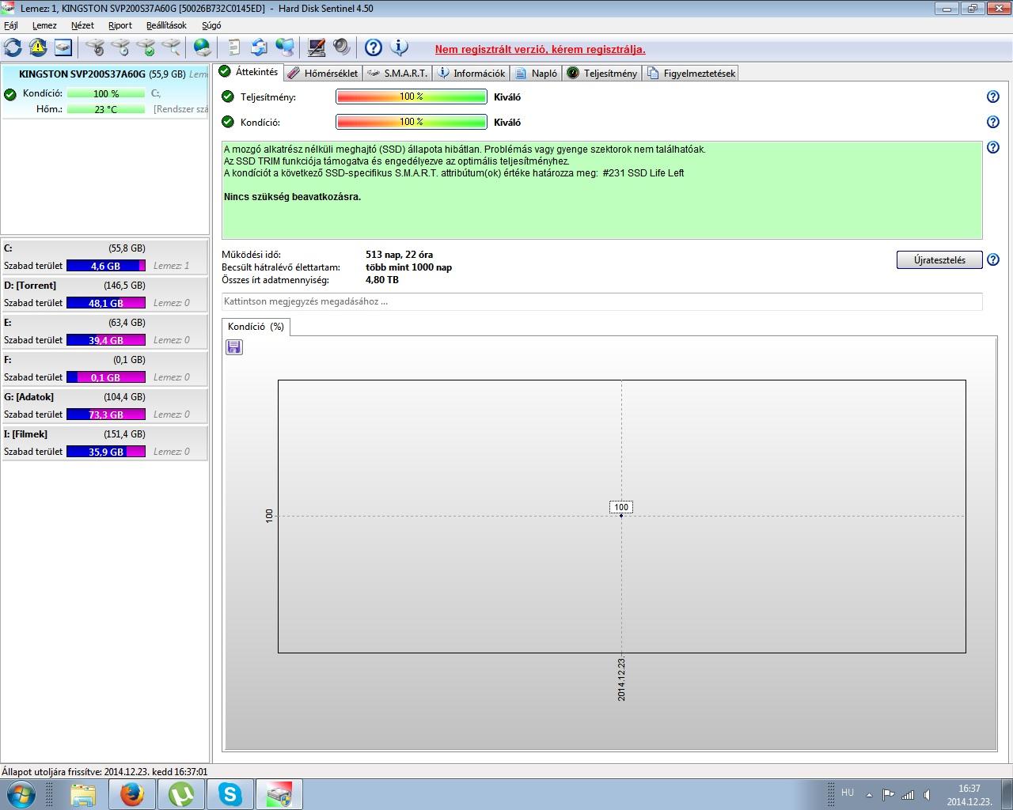Click the blue question mark help toolbar icon
The width and height of the screenshot is (1013, 810).
[374, 47]
